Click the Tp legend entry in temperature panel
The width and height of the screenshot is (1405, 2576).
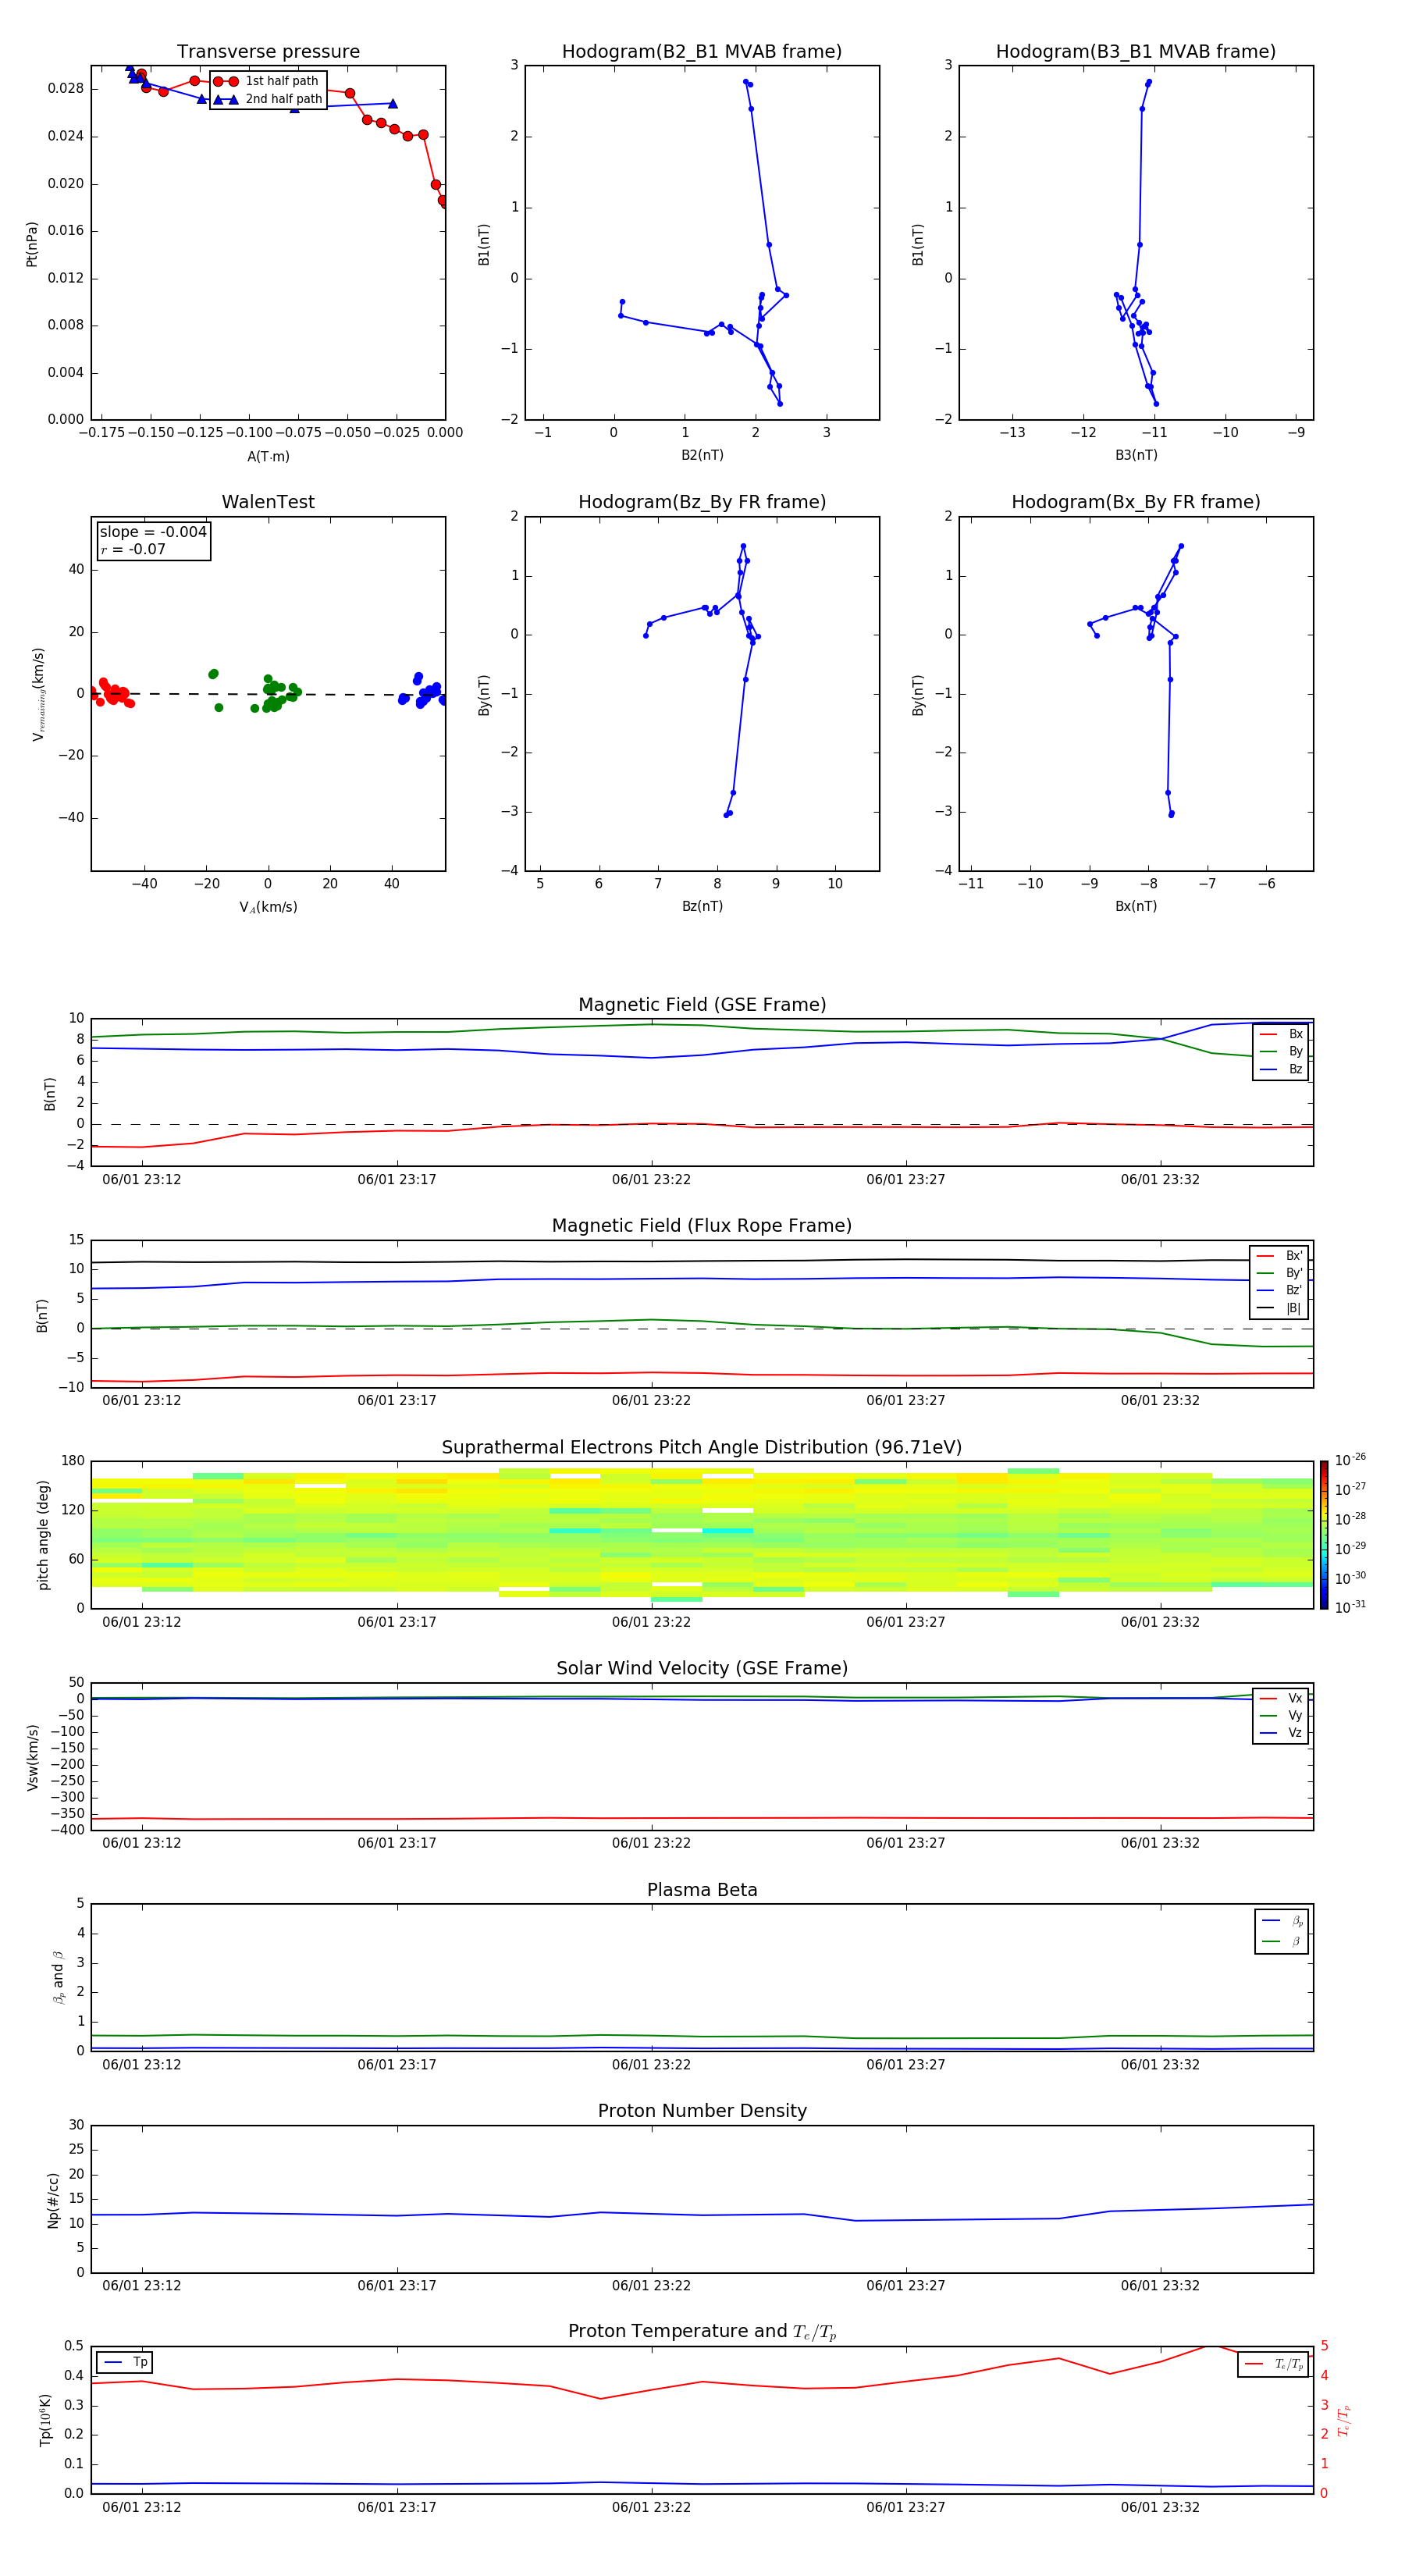click(125, 2362)
